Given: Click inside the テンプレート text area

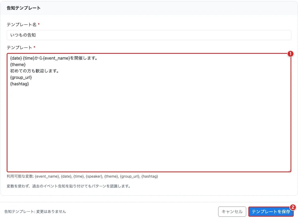Looking at the screenshot, I should [149, 113].
